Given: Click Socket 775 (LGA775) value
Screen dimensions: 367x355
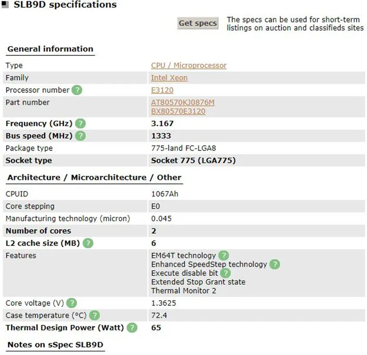Looking at the screenshot, I should pos(193,161).
